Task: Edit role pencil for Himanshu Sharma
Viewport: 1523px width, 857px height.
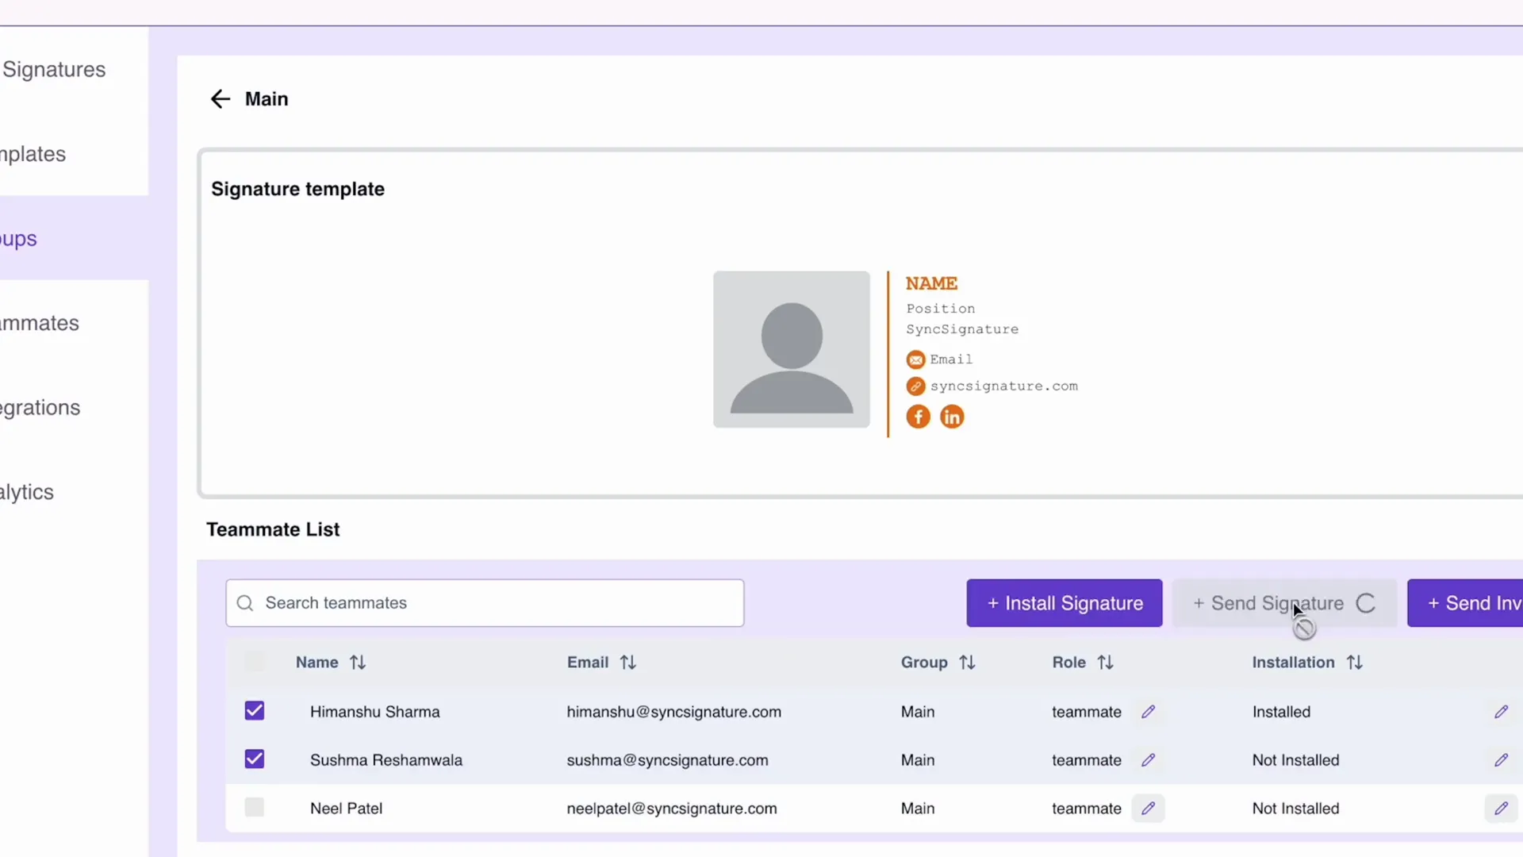Action: pos(1148,712)
